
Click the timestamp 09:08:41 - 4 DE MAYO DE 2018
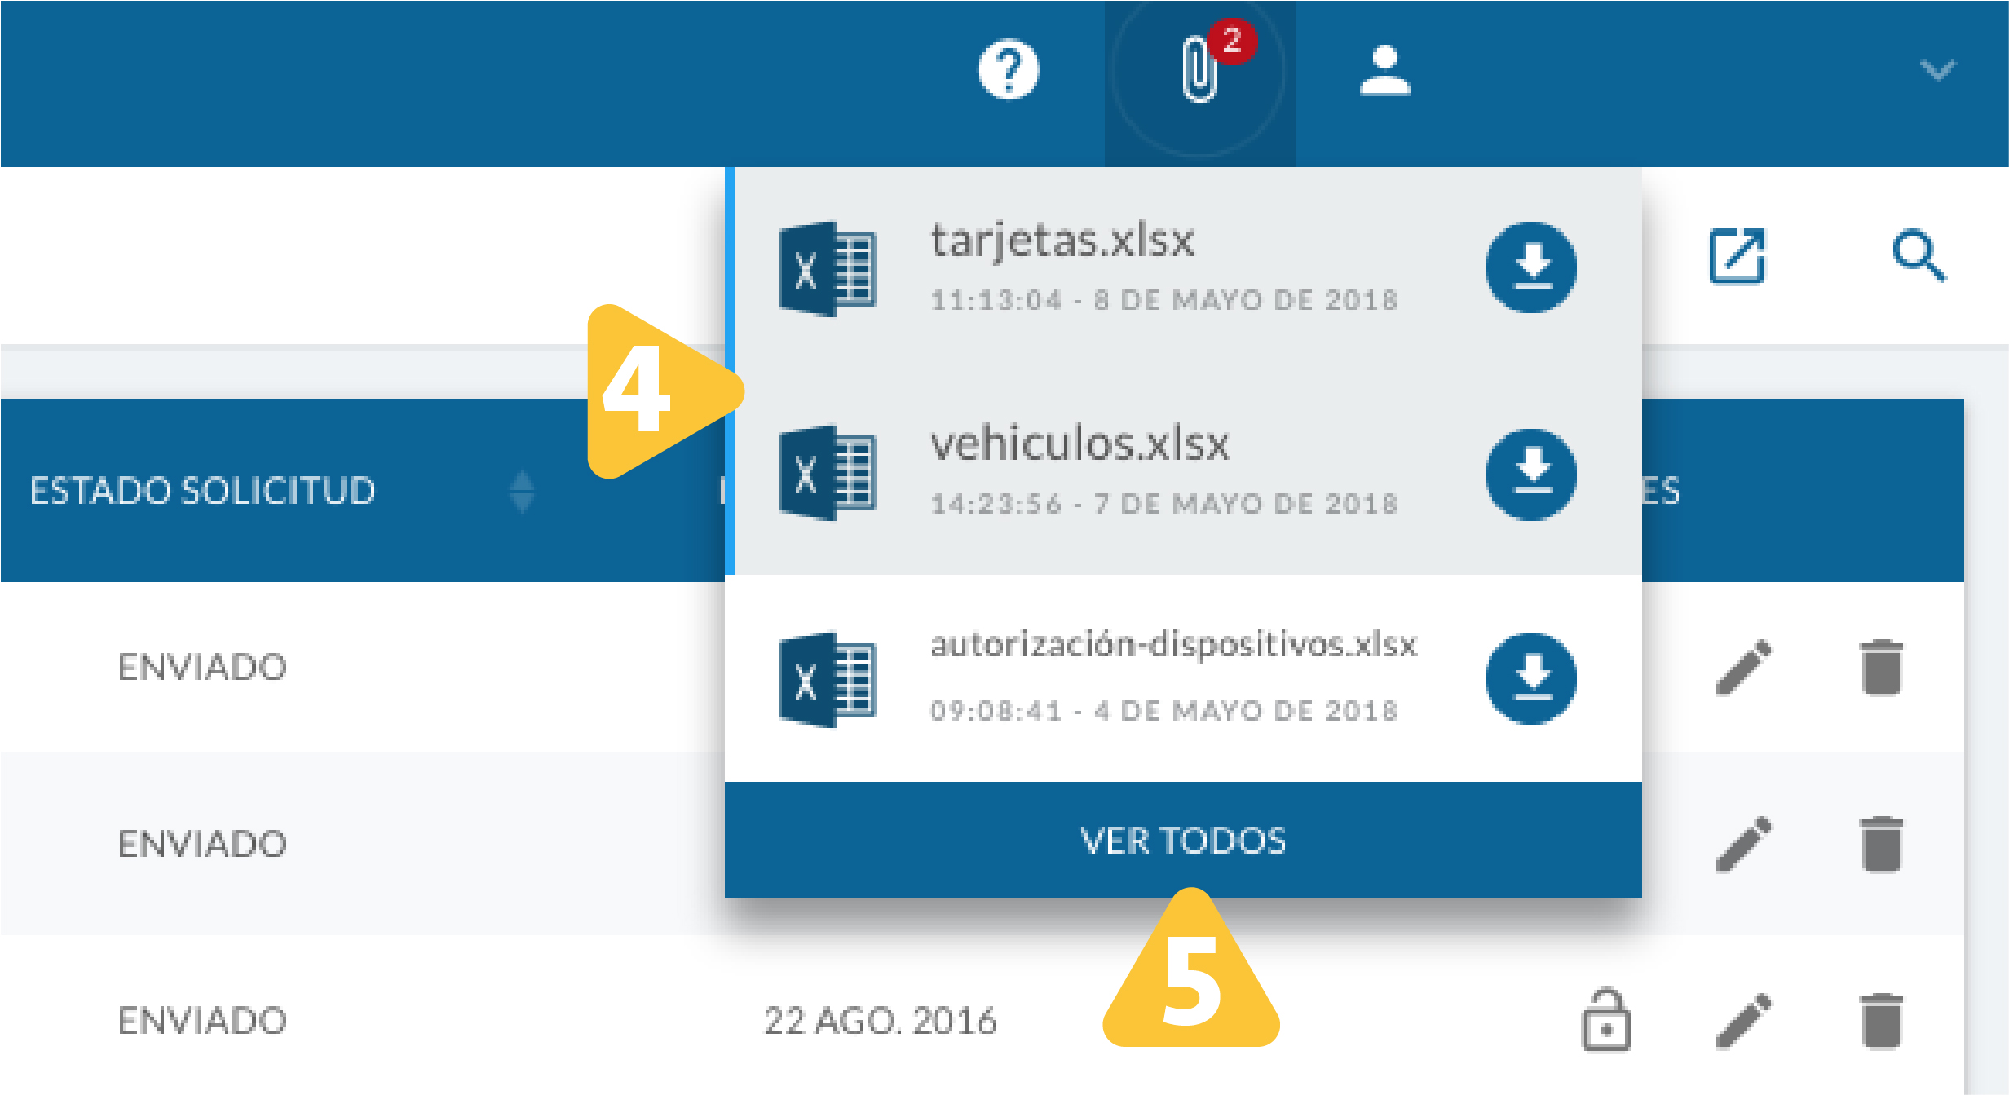point(1164,711)
